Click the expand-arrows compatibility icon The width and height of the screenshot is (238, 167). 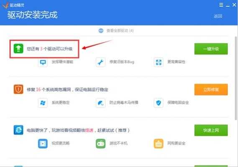(x=159, y=62)
